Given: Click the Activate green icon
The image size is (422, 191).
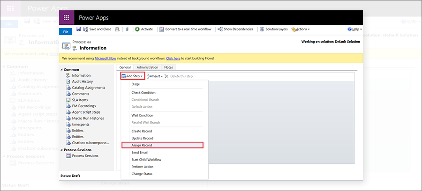Looking at the screenshot, I should pyautogui.click(x=137, y=29).
